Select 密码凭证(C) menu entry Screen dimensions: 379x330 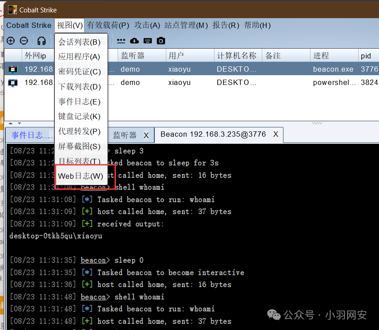pyautogui.click(x=81, y=72)
